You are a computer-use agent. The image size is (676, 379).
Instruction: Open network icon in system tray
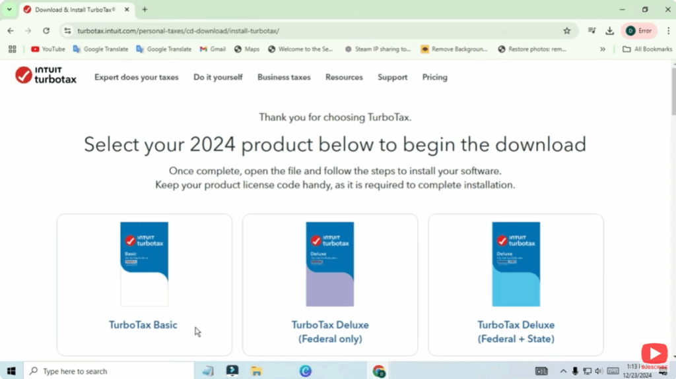(x=587, y=371)
